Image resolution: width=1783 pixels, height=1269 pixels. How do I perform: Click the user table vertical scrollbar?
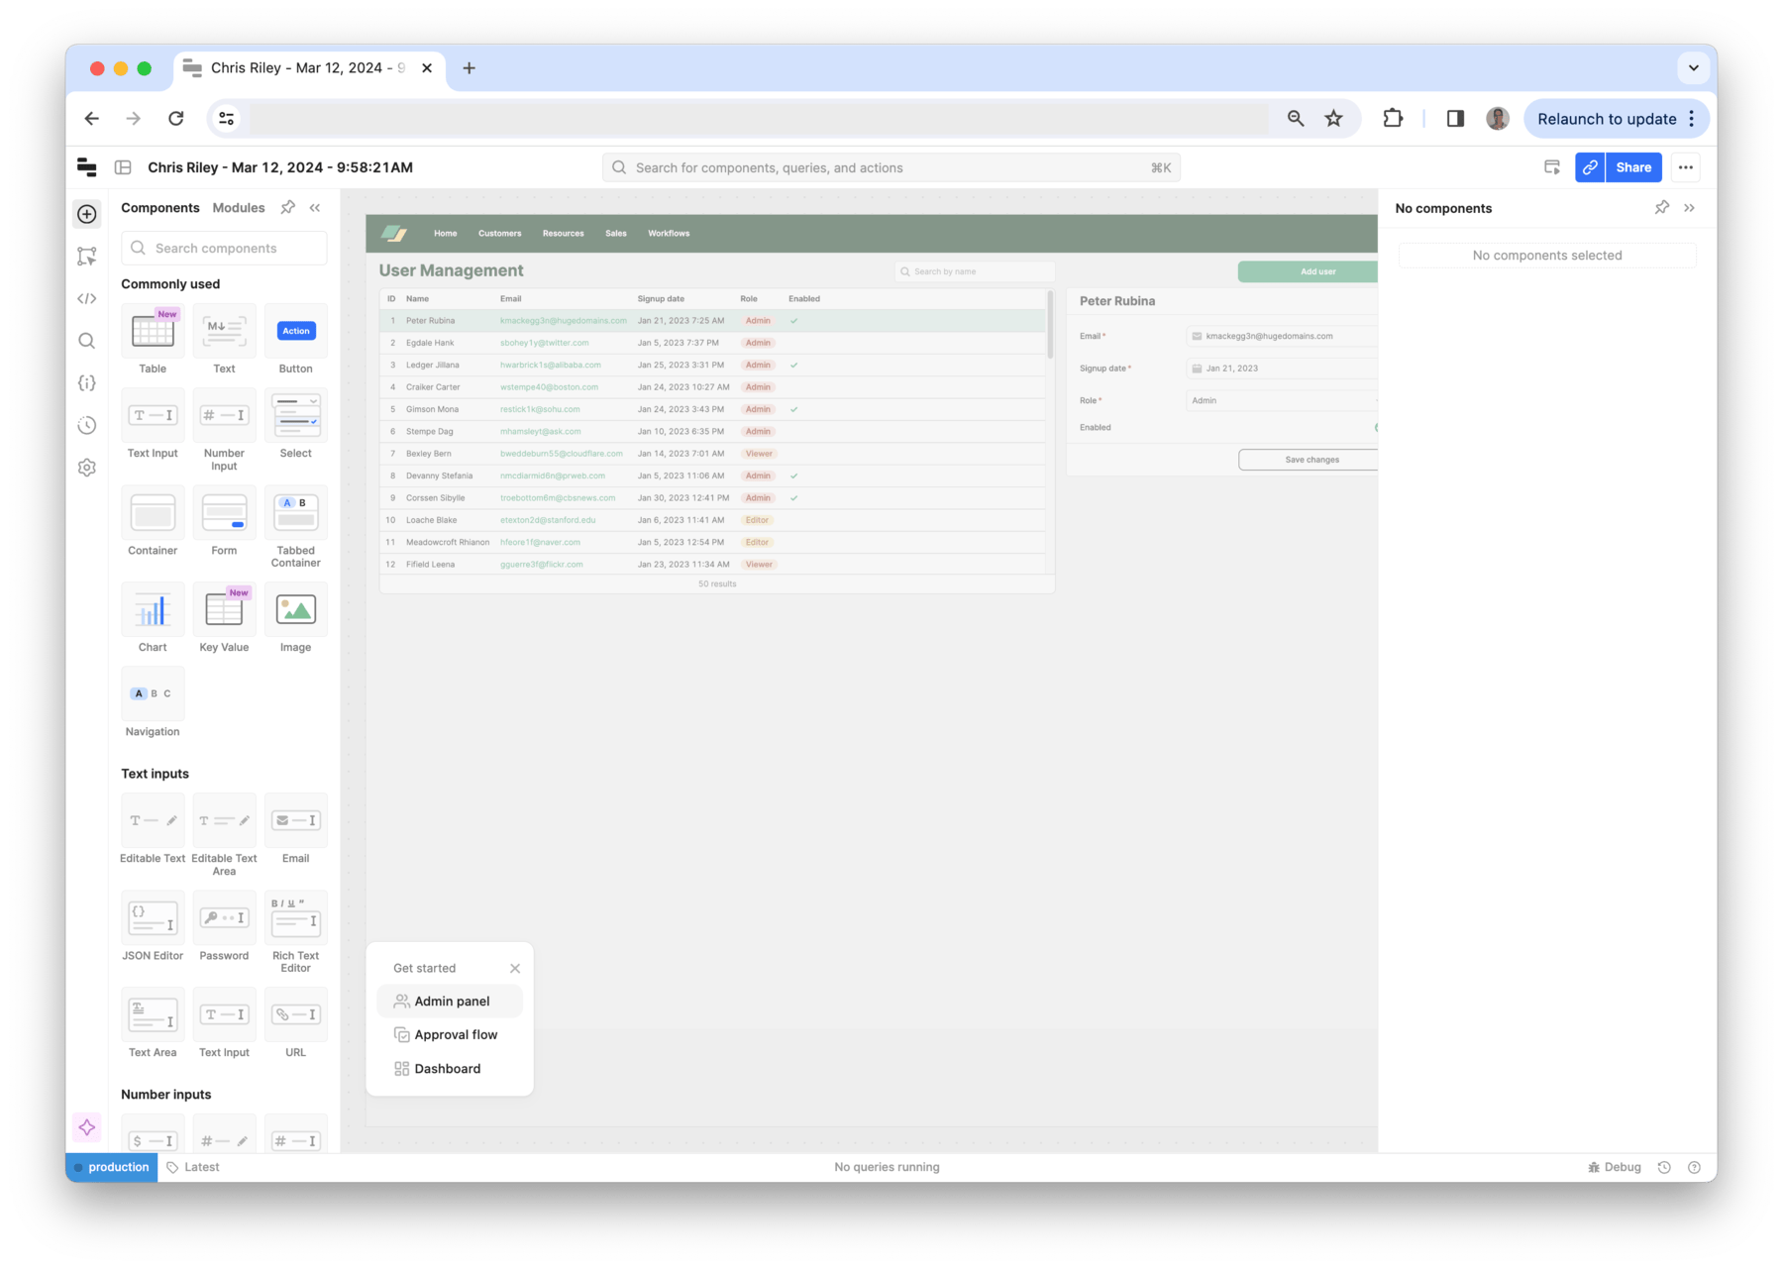(x=1050, y=323)
